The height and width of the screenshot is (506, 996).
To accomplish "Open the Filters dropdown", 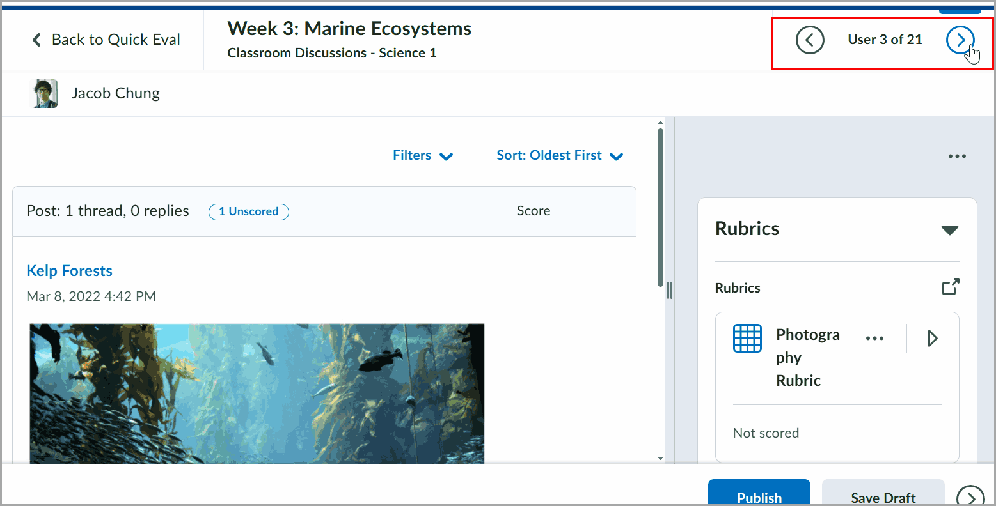I will [423, 156].
